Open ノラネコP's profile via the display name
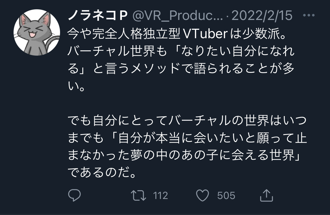330x215 pixels. click(98, 15)
